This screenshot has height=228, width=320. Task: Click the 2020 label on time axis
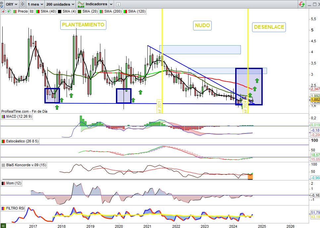pyautogui.click(x=119, y=226)
